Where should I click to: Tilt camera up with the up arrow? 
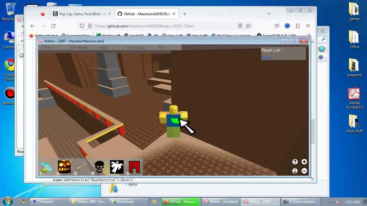[x=295, y=162]
